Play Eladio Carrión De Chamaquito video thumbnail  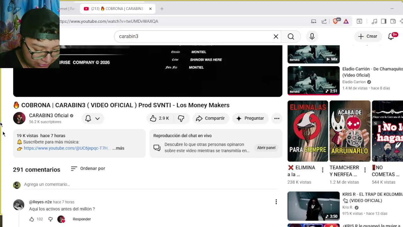(x=314, y=80)
